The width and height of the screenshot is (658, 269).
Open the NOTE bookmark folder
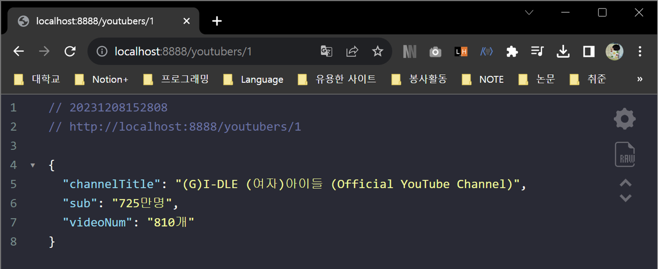coord(483,79)
